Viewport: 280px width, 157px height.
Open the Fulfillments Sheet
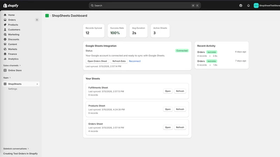(x=168, y=91)
